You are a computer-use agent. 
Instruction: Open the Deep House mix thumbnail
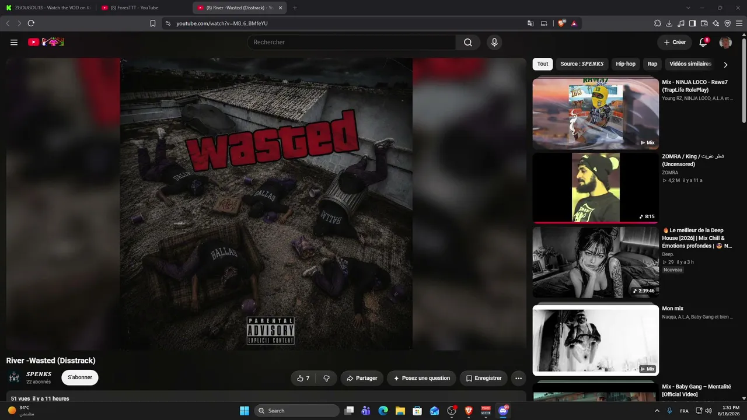[x=595, y=262]
